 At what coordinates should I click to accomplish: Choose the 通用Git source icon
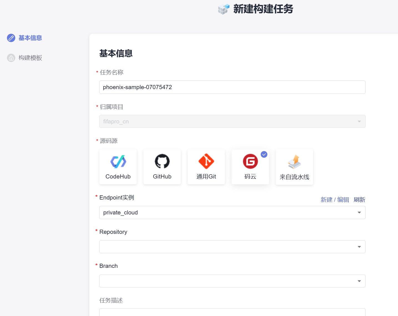coord(206,161)
